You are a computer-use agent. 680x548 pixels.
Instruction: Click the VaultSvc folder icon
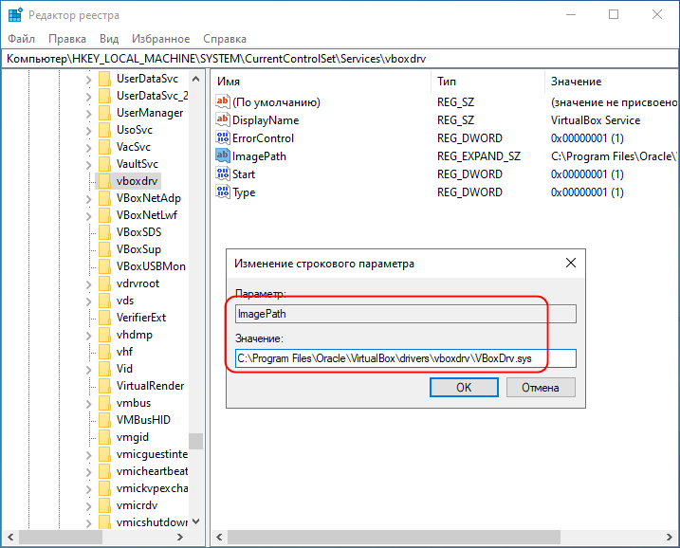(x=104, y=164)
